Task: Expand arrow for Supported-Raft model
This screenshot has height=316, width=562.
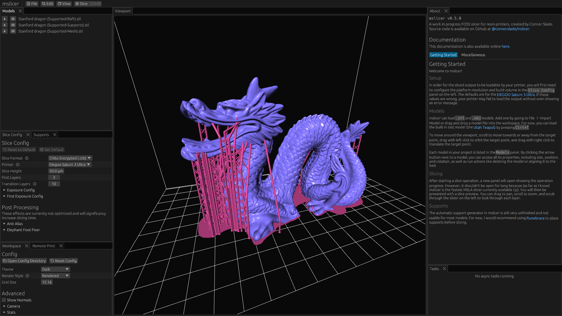Action: click(x=5, y=19)
